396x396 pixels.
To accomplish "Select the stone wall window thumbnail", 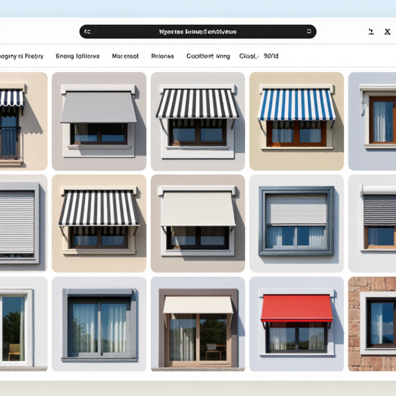I will [x=372, y=324].
